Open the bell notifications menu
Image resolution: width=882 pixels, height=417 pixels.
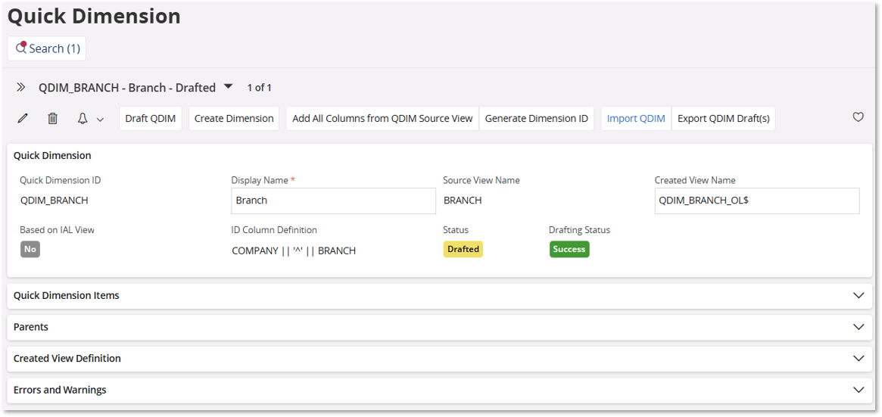pos(83,119)
